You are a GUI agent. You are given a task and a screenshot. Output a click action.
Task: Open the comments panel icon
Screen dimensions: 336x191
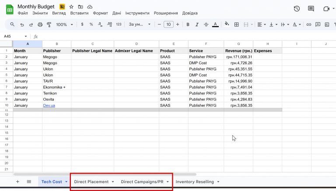pos(311,9)
